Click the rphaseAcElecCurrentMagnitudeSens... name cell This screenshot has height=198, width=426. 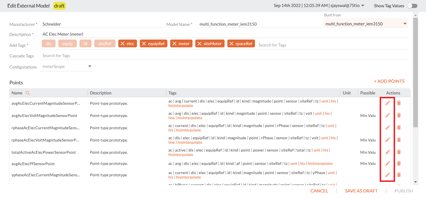click(x=46, y=128)
